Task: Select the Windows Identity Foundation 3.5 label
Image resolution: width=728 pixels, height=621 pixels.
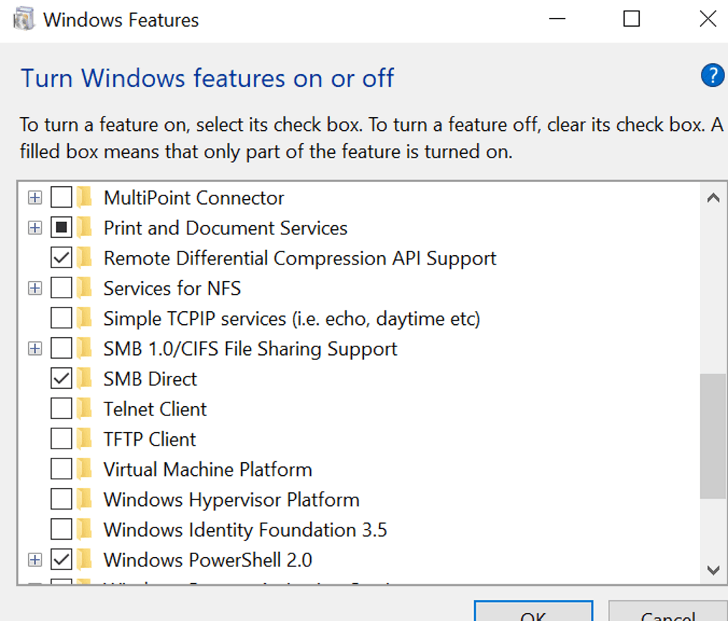Action: click(245, 530)
